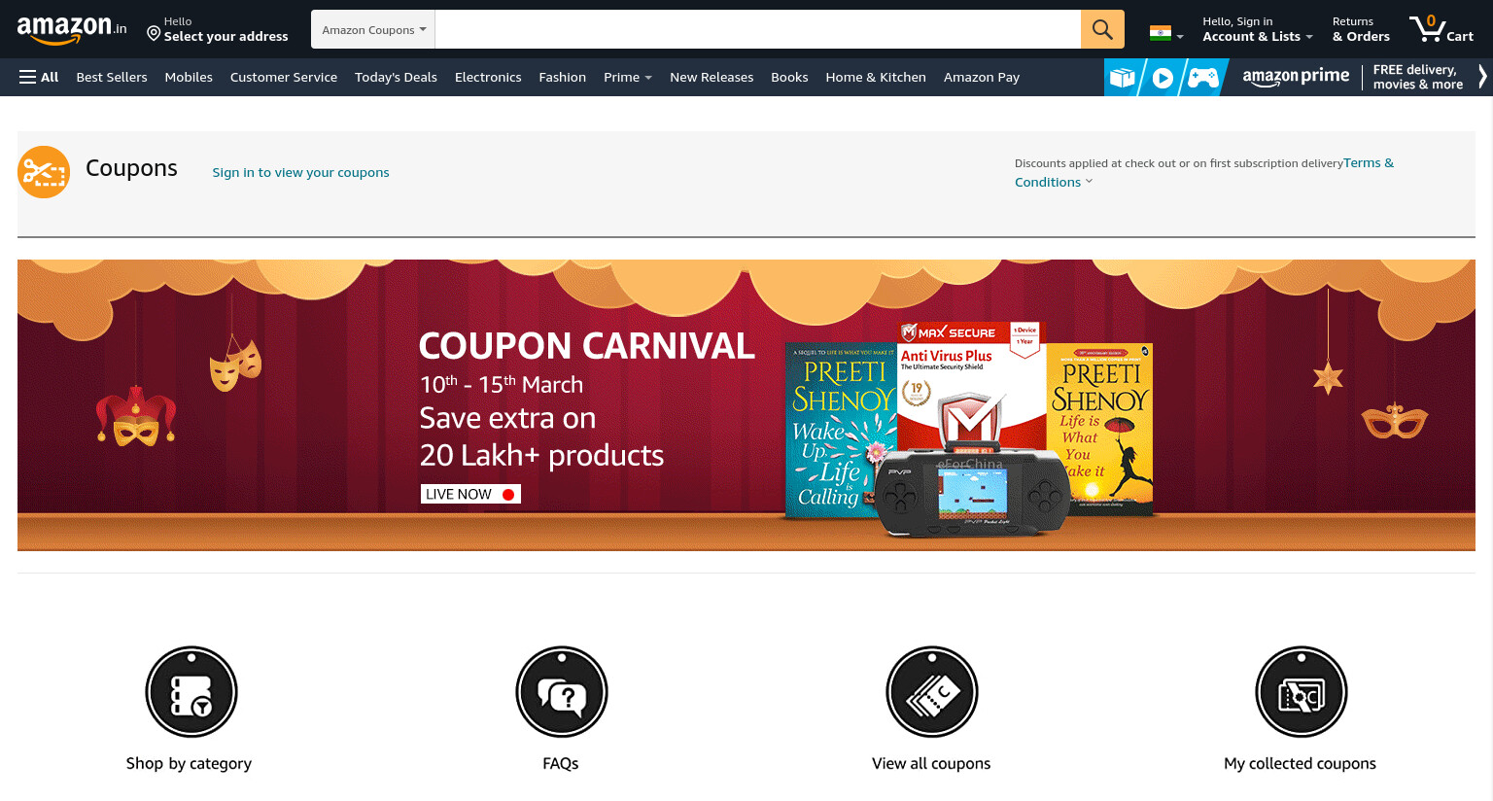1493x801 pixels.
Task: Open the Prime navigation dropdown
Action: (628, 77)
